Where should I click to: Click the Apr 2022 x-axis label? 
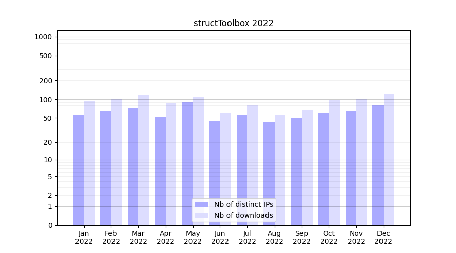click(165, 237)
